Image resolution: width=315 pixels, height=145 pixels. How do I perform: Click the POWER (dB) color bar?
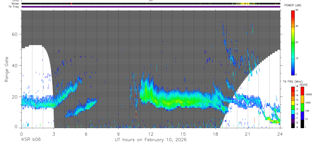[x=293, y=42]
